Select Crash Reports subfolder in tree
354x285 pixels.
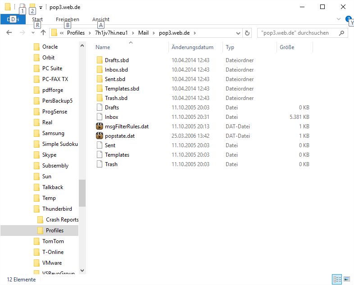click(58, 220)
